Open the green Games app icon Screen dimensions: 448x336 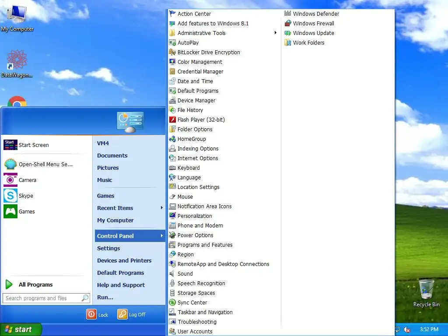(x=10, y=211)
